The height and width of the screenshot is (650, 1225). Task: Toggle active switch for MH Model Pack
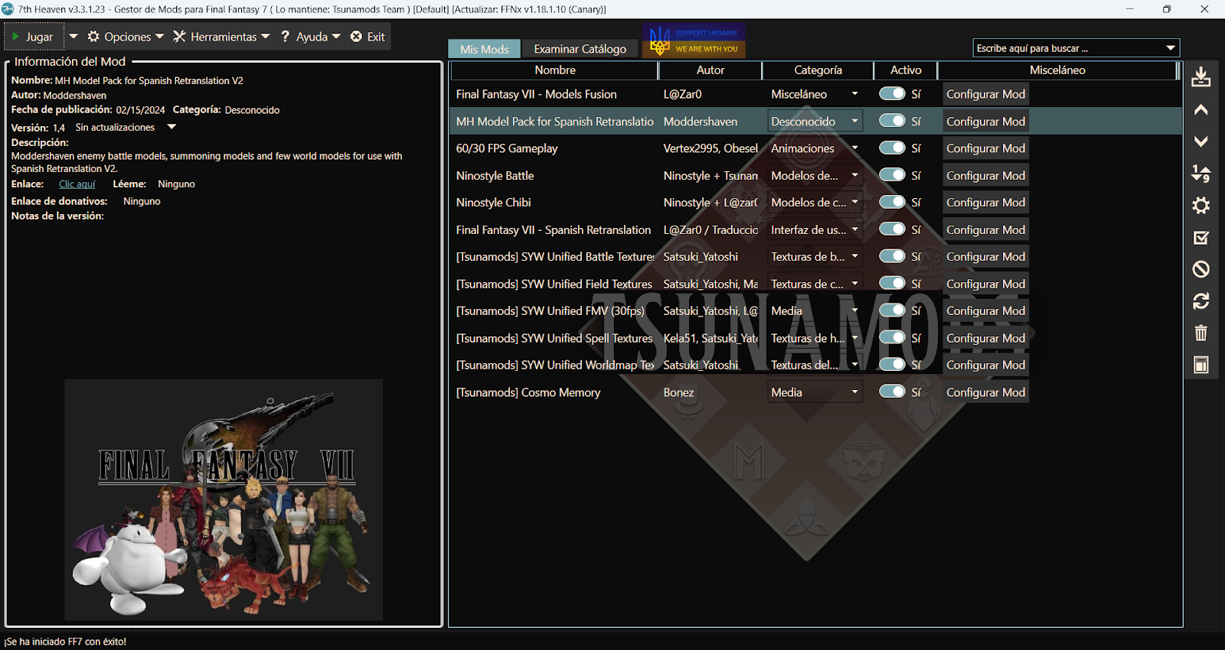pos(892,120)
